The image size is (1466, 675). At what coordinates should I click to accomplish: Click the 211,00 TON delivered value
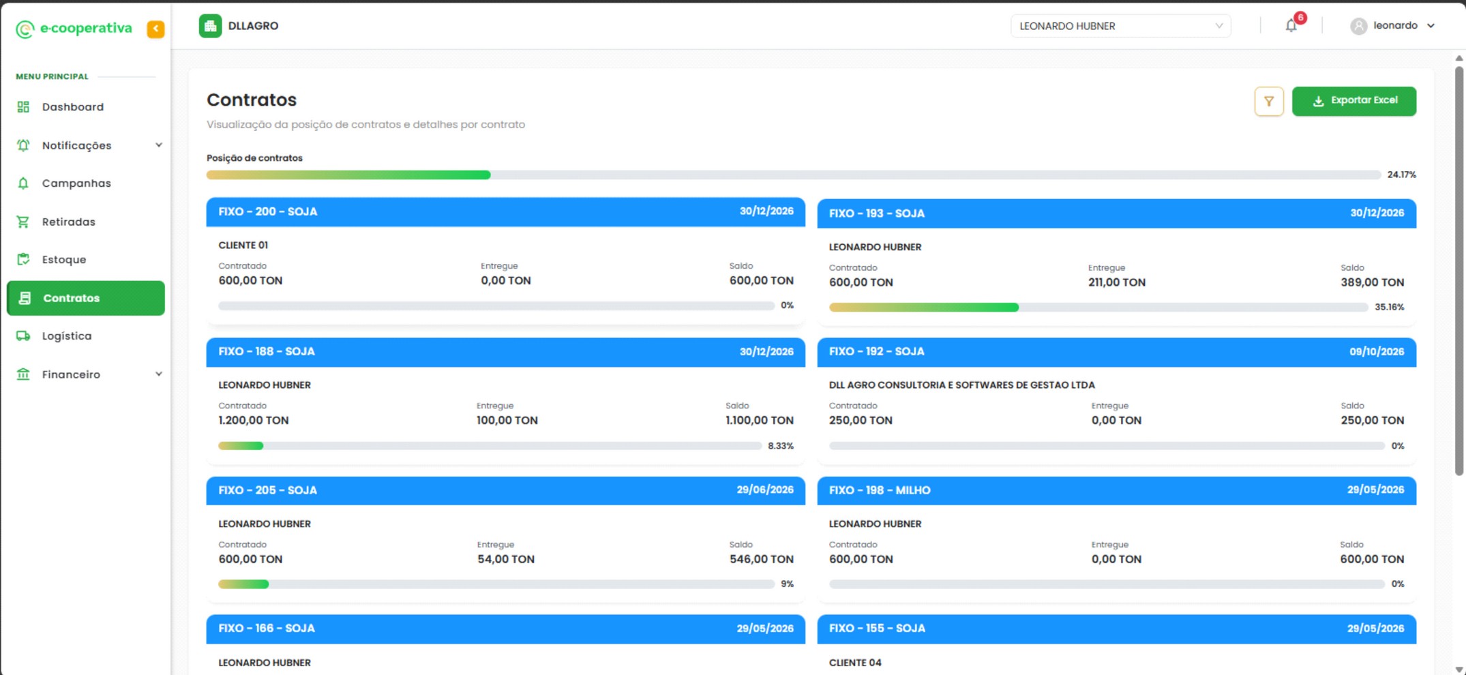1116,282
